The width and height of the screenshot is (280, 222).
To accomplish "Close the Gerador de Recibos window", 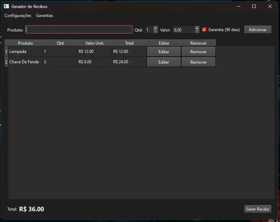I will 270,6.
